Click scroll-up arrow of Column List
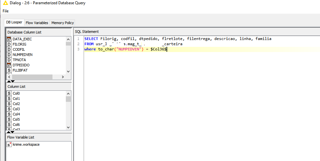Screen dimensions: 320x161 (68, 94)
